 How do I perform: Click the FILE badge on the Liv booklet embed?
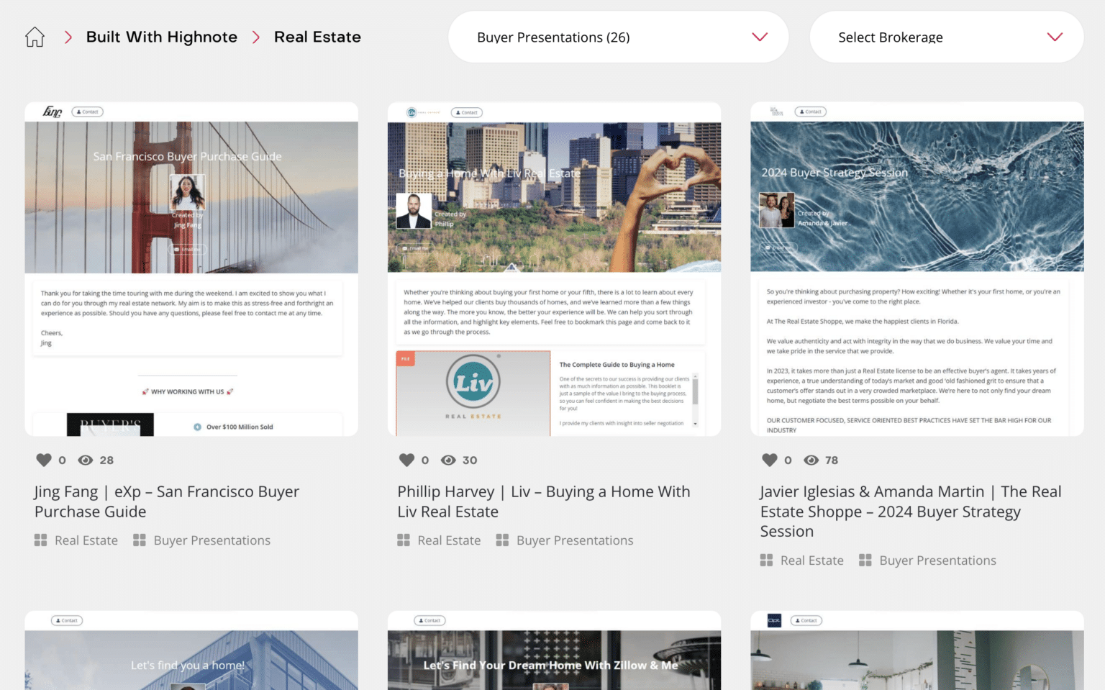(x=404, y=358)
